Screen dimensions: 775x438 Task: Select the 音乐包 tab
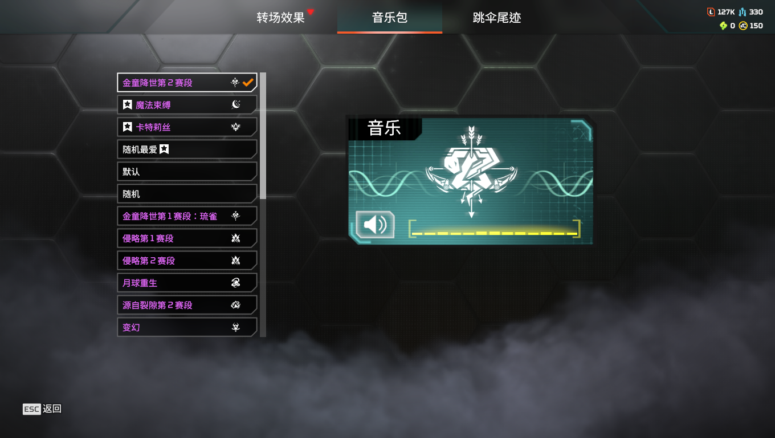(x=390, y=17)
